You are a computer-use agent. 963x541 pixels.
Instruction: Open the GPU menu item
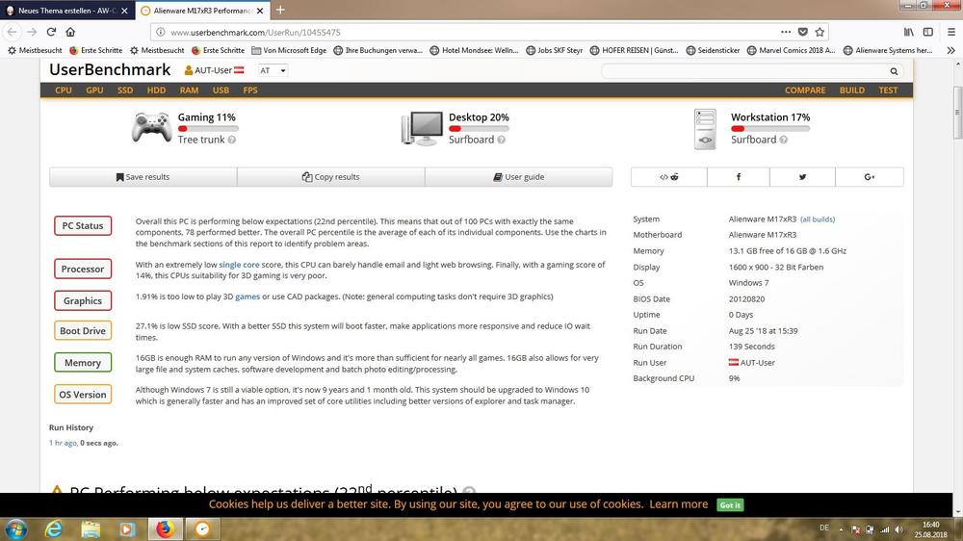(94, 90)
